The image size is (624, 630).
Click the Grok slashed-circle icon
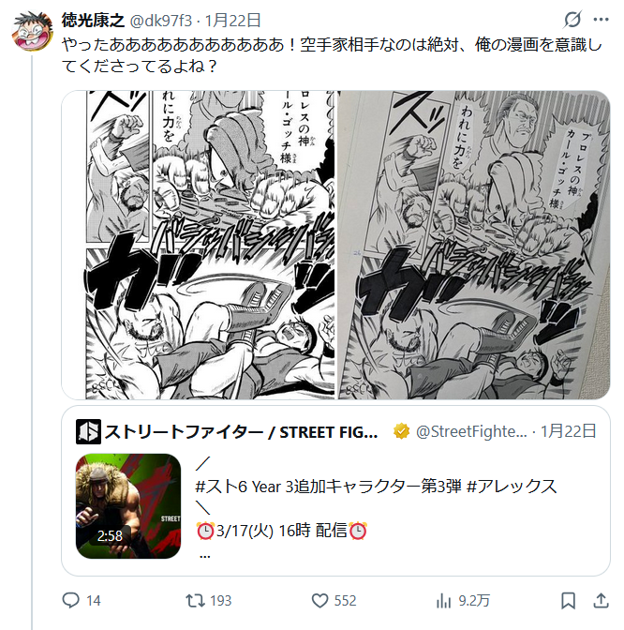tap(572, 20)
